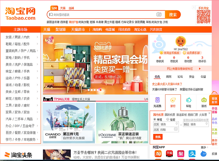Open the 司法拍卖 navigation item

pyautogui.click(x=124, y=30)
